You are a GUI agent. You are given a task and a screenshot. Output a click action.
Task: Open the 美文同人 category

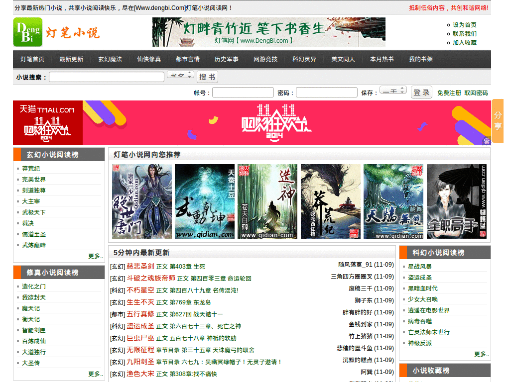click(x=343, y=59)
